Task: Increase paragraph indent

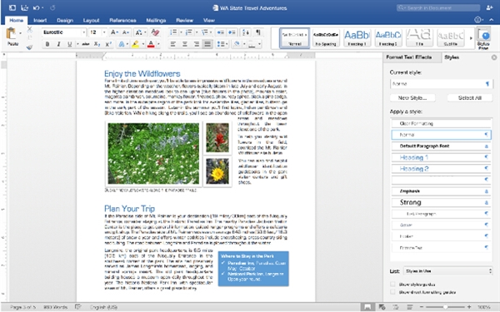Action: pyautogui.click(x=232, y=32)
